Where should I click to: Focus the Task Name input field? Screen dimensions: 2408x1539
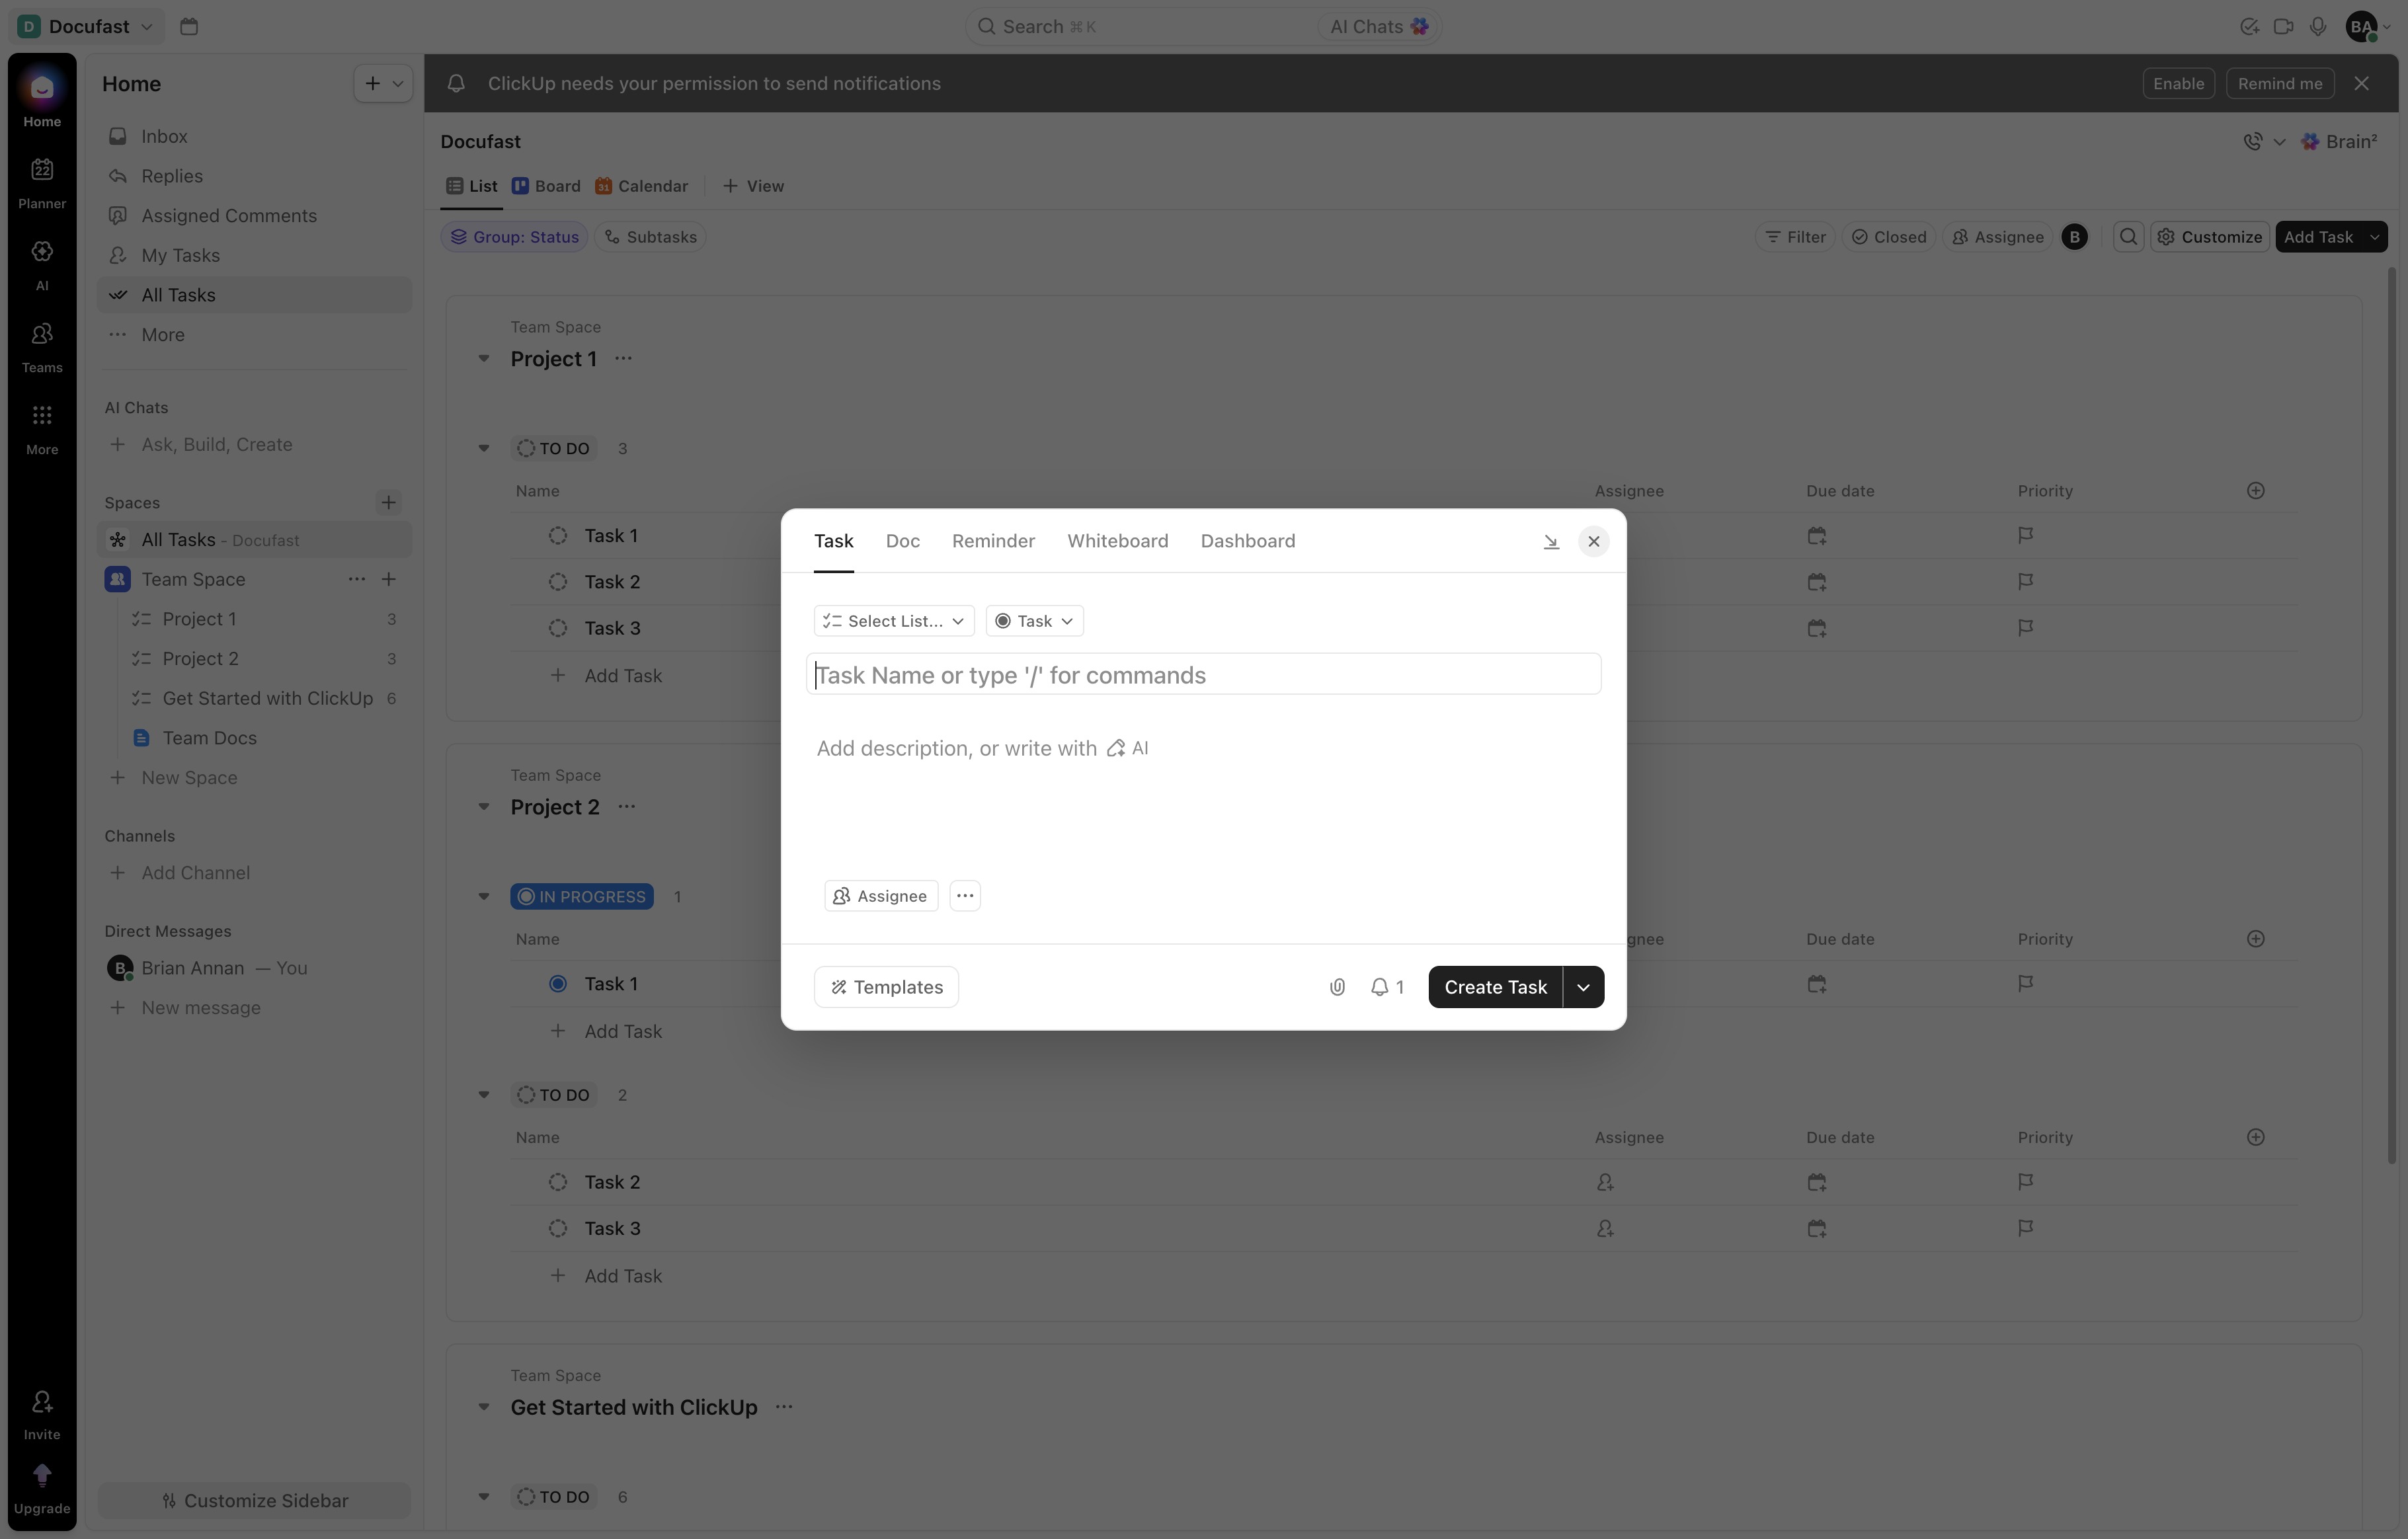pos(1203,675)
